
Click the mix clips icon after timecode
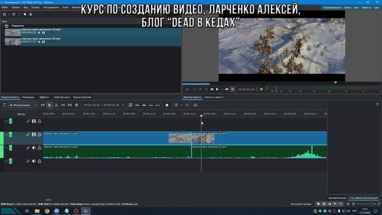pyautogui.click(x=131, y=105)
